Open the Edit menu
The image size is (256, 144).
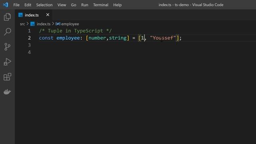pos(28,5)
